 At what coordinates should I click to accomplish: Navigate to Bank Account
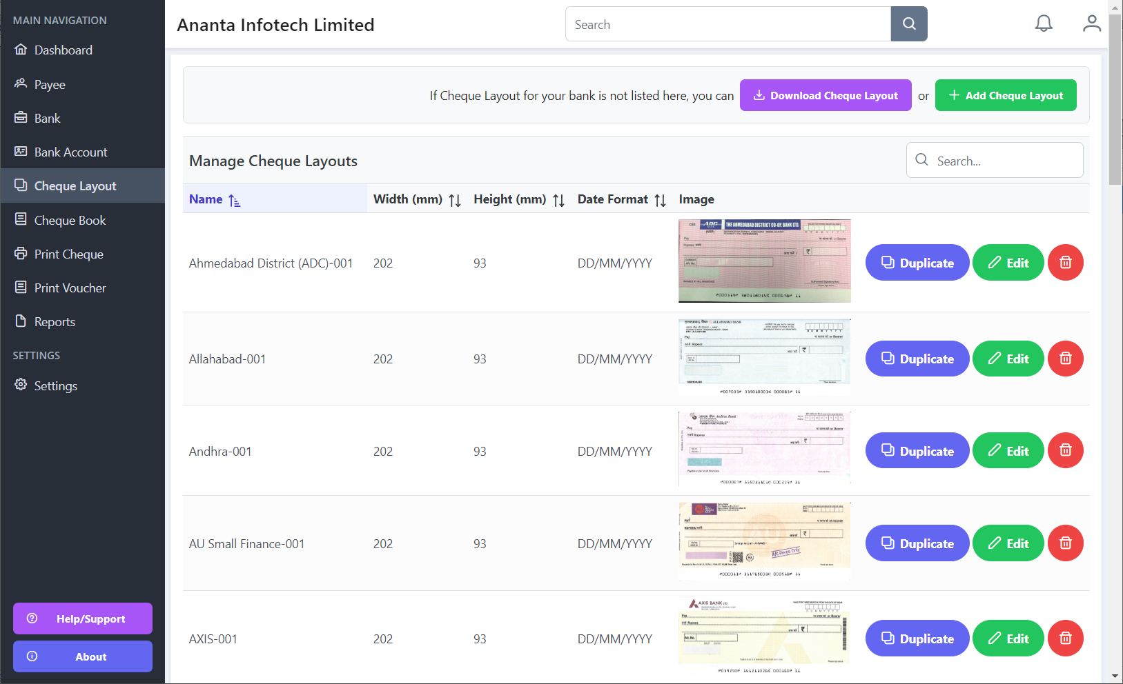(83, 152)
